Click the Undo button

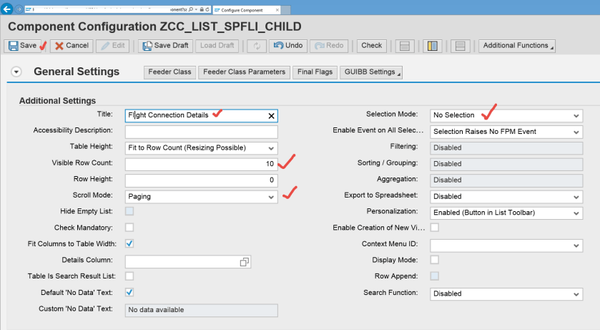tap(288, 46)
